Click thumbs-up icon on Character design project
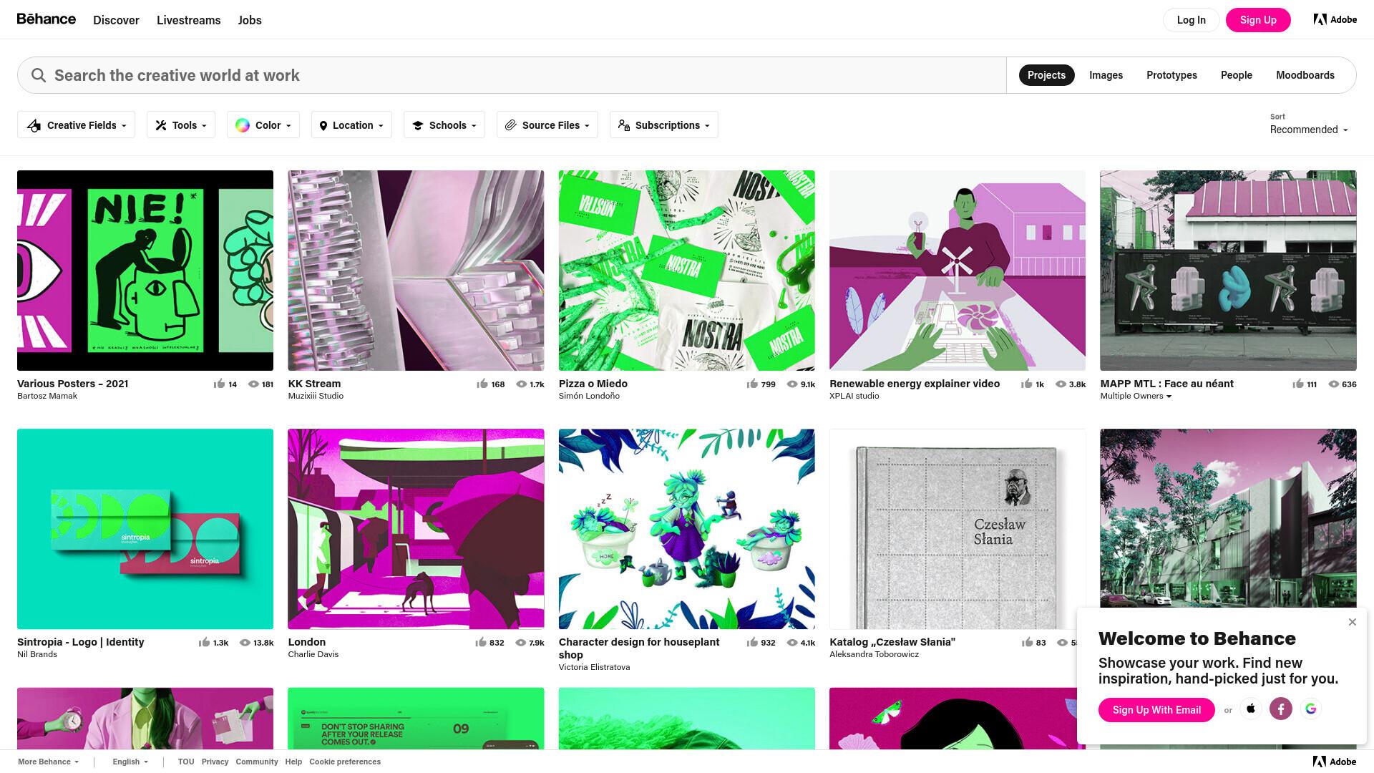This screenshot has width=1374, height=773. [752, 642]
